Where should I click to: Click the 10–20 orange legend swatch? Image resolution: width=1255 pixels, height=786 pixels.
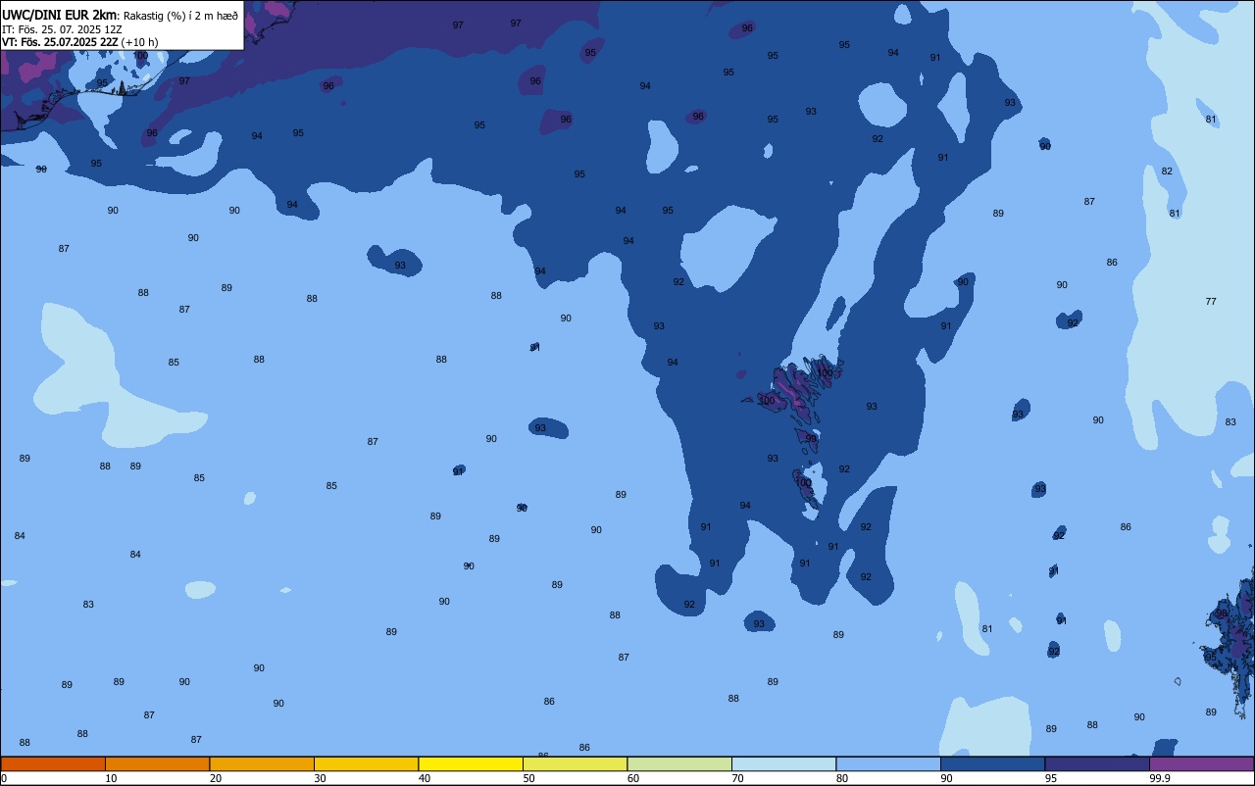[x=157, y=763]
